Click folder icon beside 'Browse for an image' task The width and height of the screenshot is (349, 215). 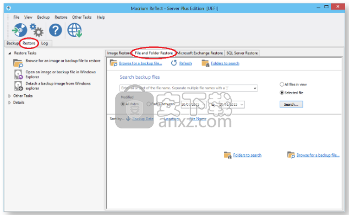click(18, 63)
